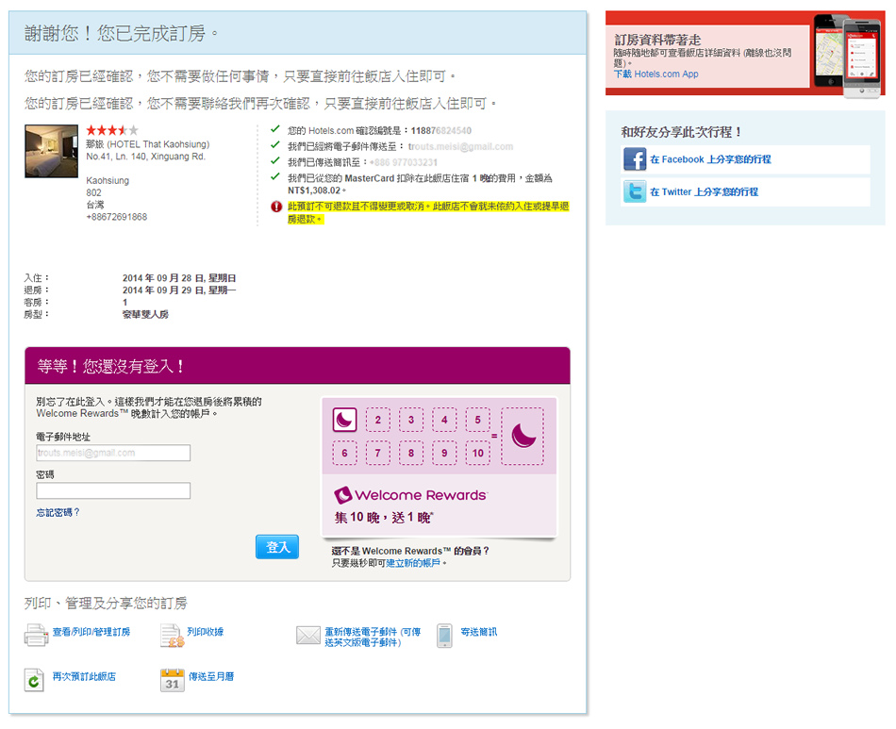The width and height of the screenshot is (896, 729).
Task: Click the 登入 login button
Action: (x=277, y=547)
